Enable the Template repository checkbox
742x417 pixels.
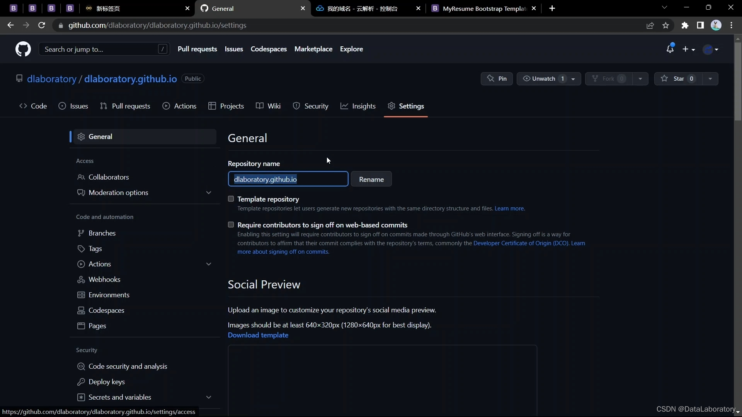click(231, 199)
